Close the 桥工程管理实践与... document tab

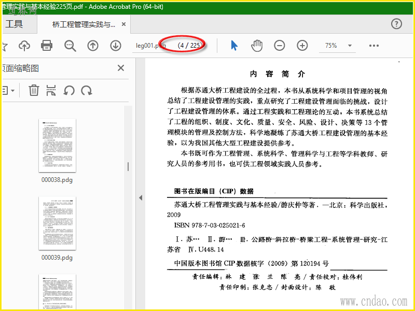pyautogui.click(x=123, y=24)
